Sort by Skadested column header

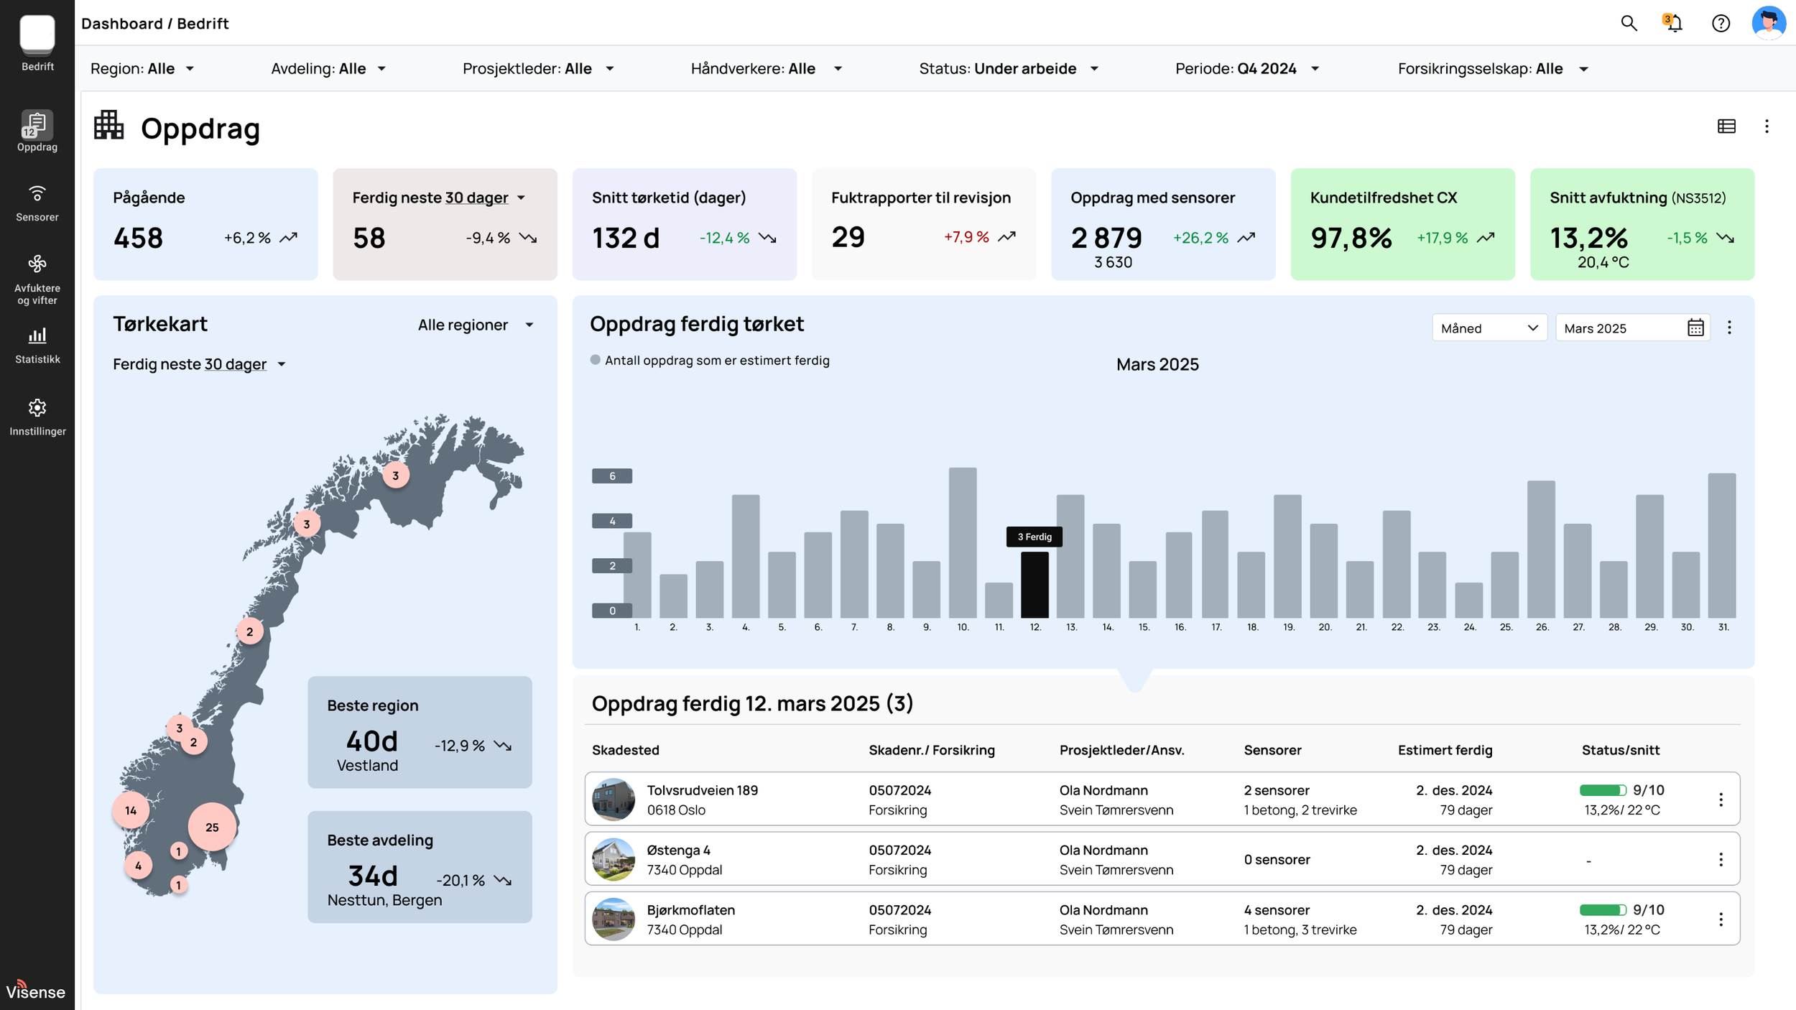click(625, 750)
